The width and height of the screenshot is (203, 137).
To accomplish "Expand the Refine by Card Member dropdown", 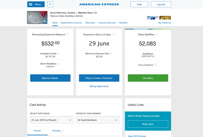I will [98, 120].
